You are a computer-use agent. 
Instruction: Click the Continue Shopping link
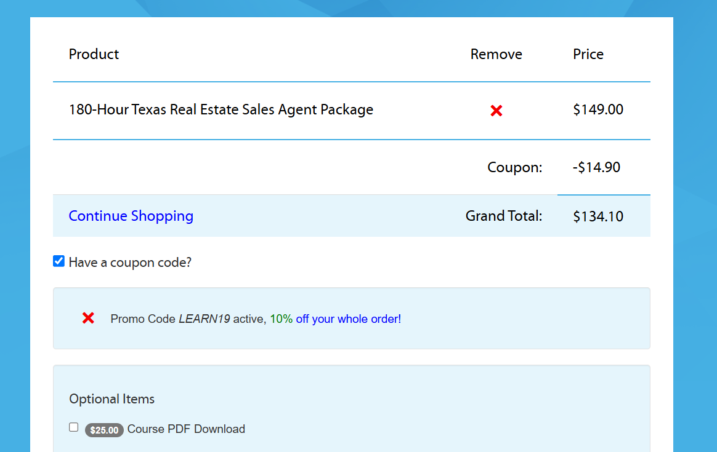pyautogui.click(x=131, y=216)
